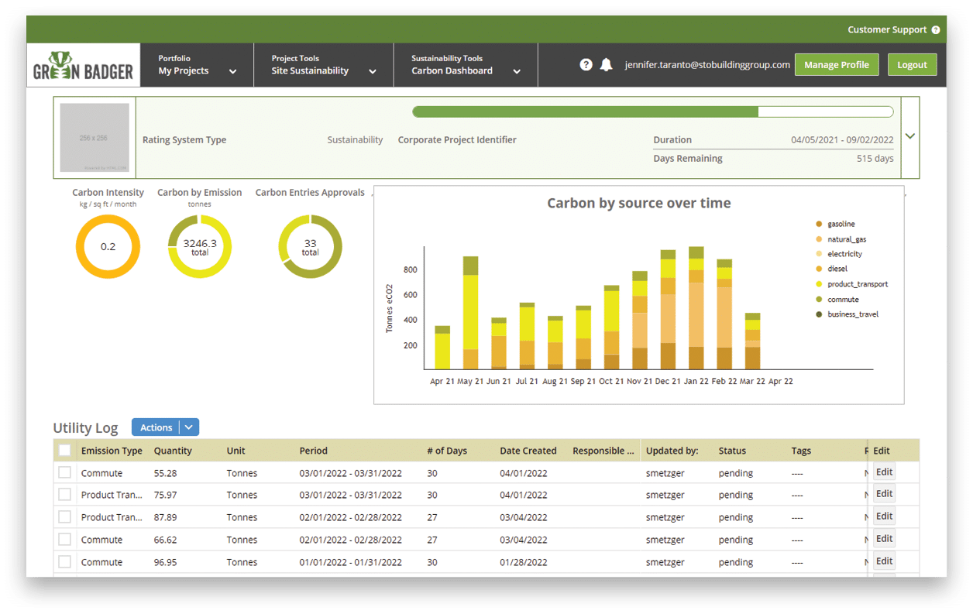This screenshot has width=973, height=614.
Task: Click the Logout button
Action: tap(912, 65)
